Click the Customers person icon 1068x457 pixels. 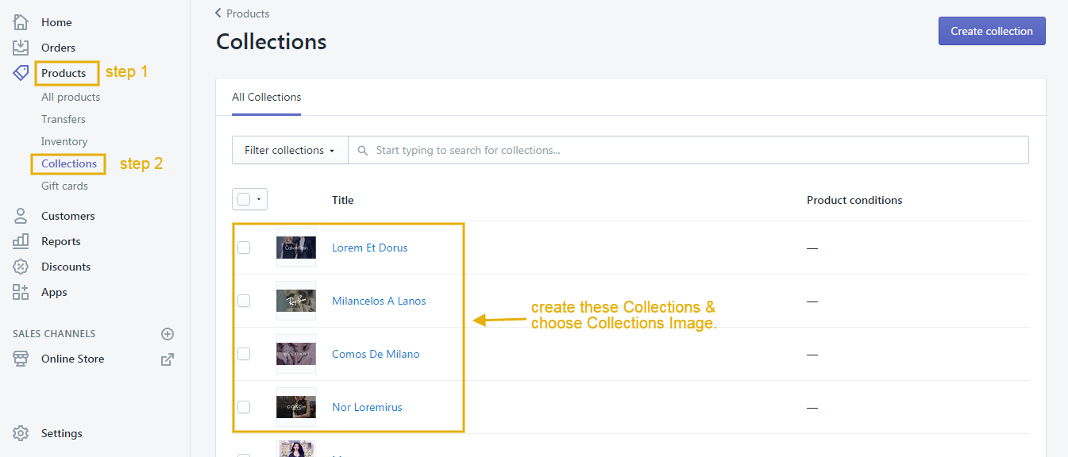[x=21, y=216]
